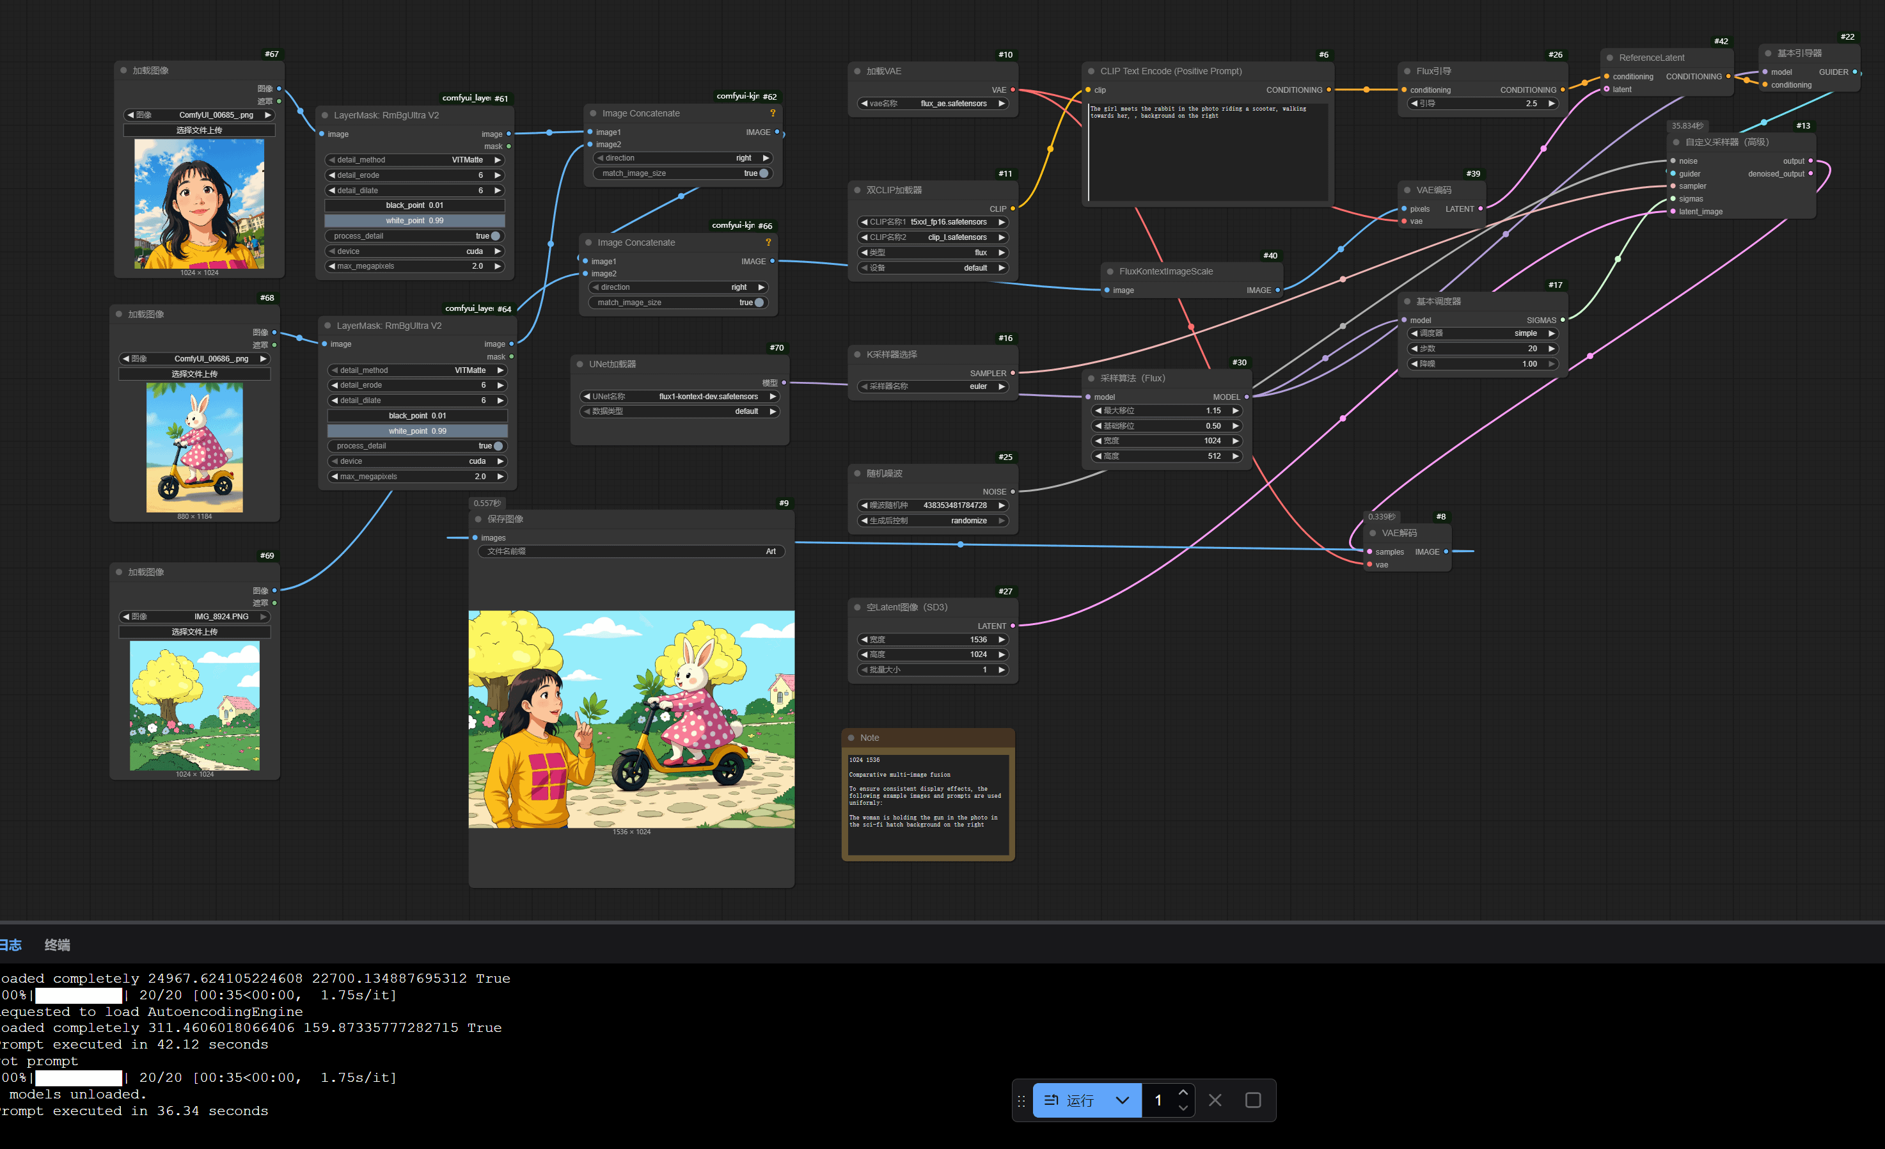The height and width of the screenshot is (1149, 1885).
Task: Adjust white_point slider in node #61
Action: point(414,220)
